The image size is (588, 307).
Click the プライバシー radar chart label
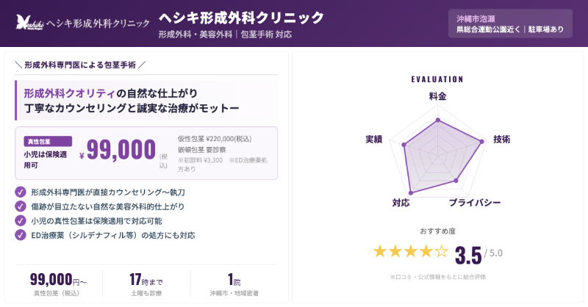(474, 202)
